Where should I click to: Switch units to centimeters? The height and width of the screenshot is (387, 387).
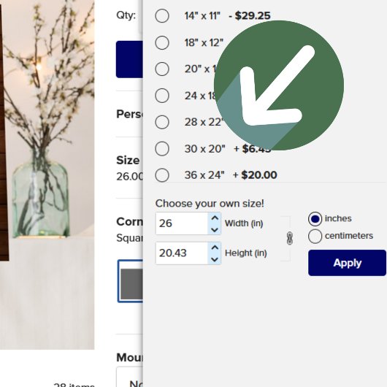click(315, 236)
